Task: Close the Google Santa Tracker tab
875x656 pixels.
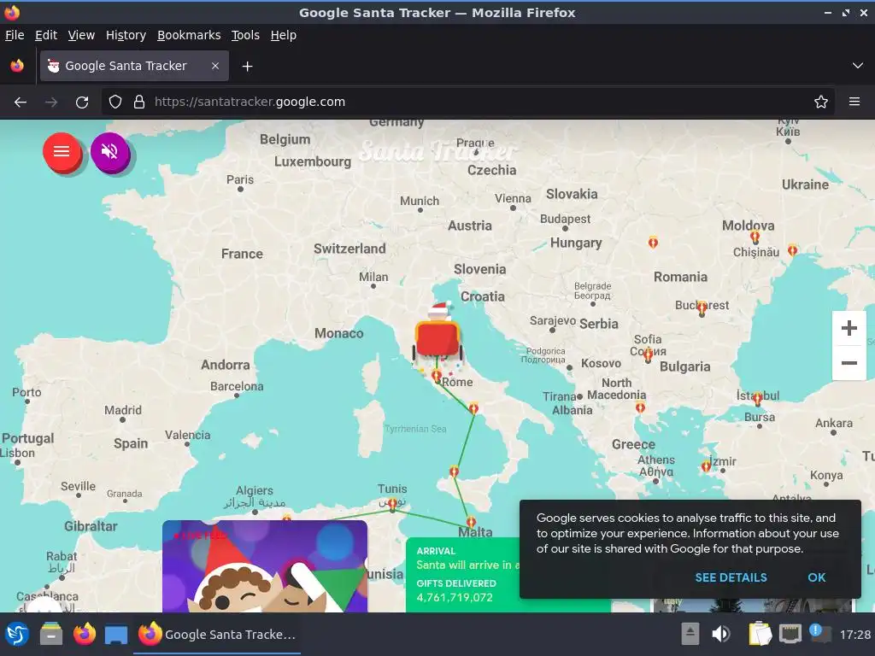Action: pos(214,66)
